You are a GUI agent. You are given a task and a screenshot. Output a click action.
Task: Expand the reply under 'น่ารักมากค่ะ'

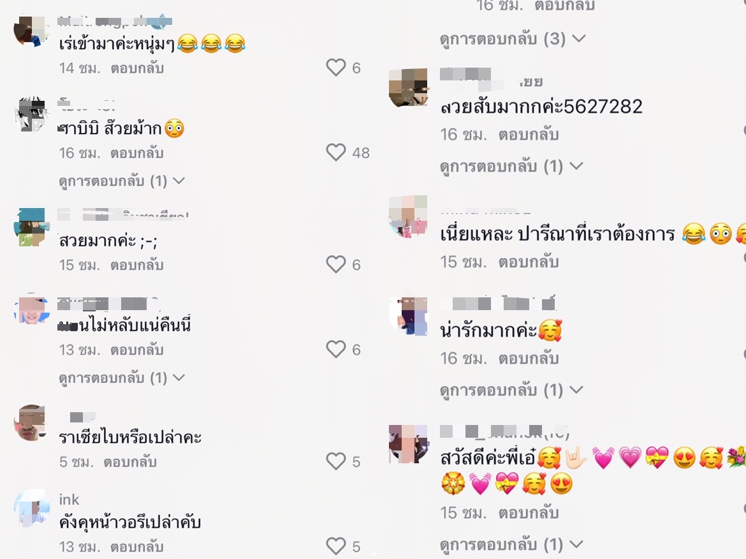511,390
